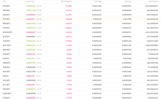
Task: Click PPT/BTC change value -10.85%
Action: point(68,19)
